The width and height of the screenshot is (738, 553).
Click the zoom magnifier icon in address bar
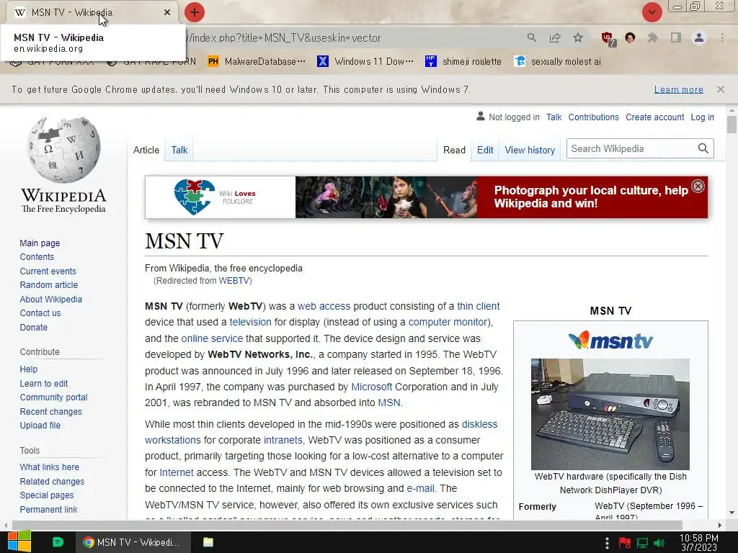click(x=531, y=37)
